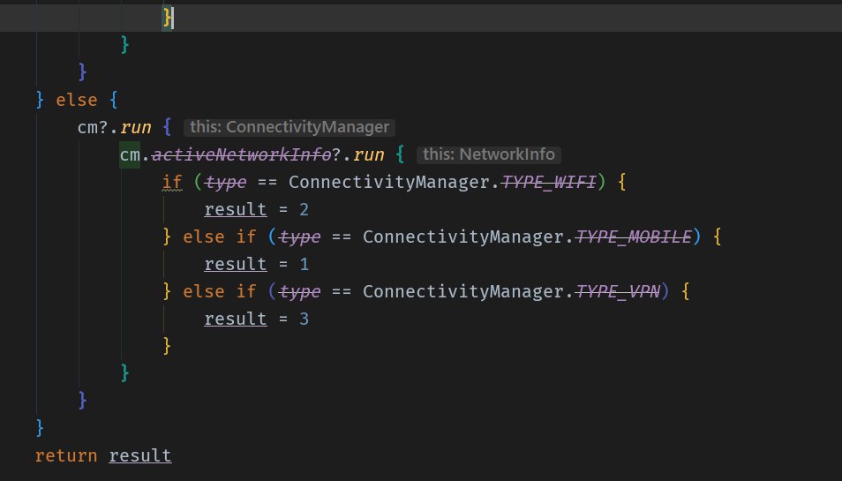Click the 'result = 1' assignment variable
Screen dimensions: 842x481
click(235, 264)
